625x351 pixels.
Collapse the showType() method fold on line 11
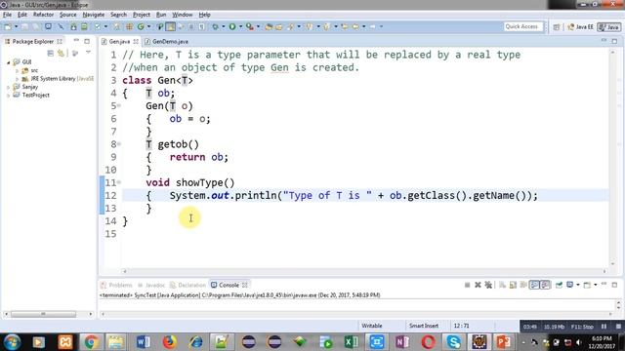pos(119,182)
